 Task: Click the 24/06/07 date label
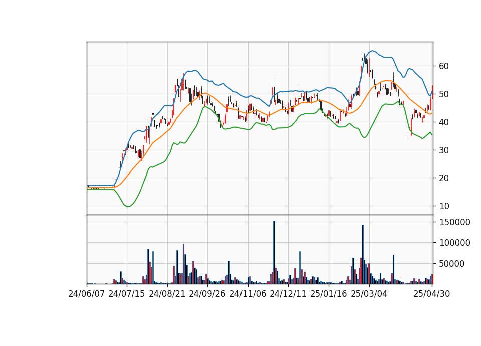pos(87,294)
